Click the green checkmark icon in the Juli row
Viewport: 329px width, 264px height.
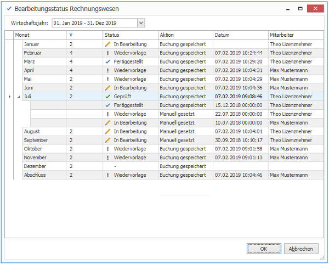(107, 97)
